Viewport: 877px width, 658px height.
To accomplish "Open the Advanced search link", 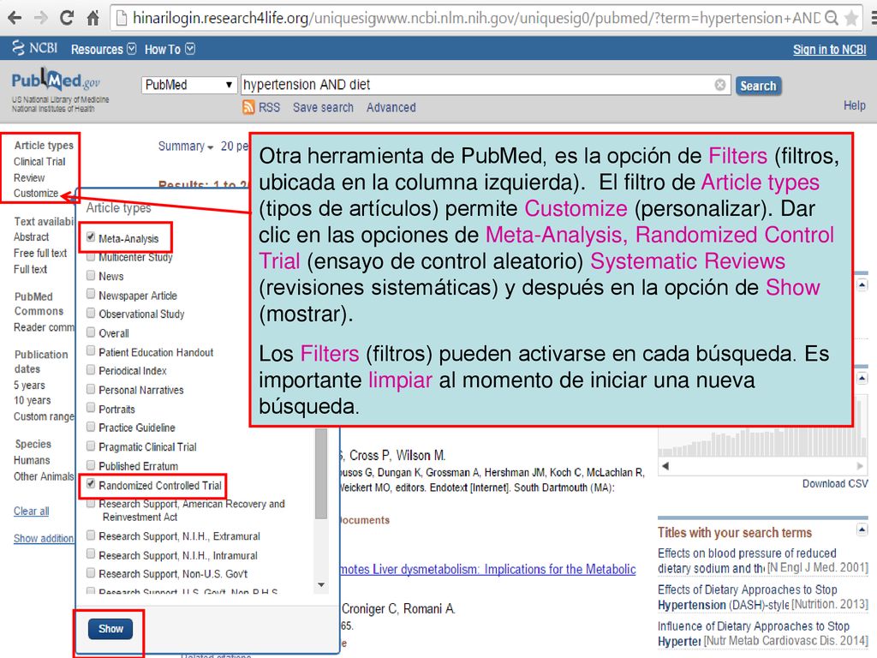I will 391,107.
